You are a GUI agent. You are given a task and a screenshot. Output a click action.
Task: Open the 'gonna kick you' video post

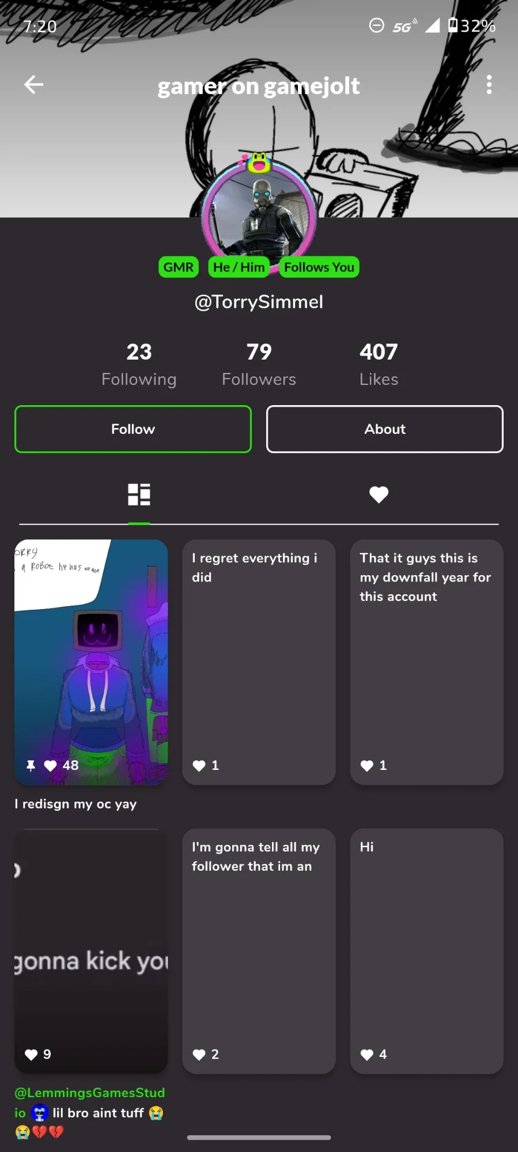(x=91, y=951)
